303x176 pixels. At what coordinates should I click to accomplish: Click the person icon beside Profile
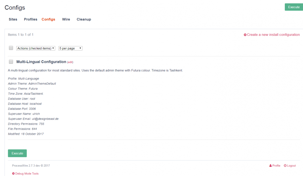click(x=270, y=165)
